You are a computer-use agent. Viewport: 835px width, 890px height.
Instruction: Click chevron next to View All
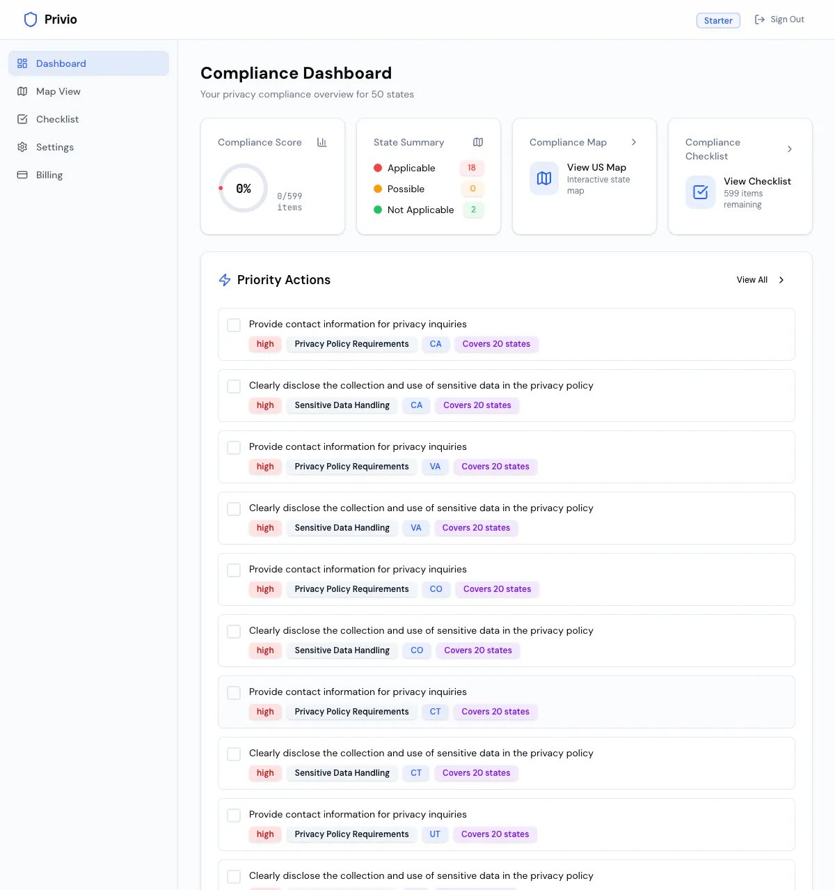(781, 280)
